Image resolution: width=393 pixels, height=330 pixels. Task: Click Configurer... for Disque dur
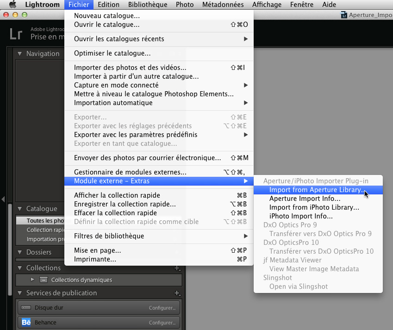click(162, 308)
